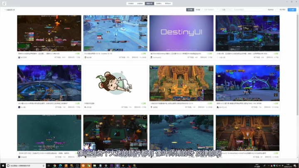Image resolution: width=299 pixels, height=168 pixels.
Task: Open Google Chrome from the taskbar
Action: pos(54,166)
